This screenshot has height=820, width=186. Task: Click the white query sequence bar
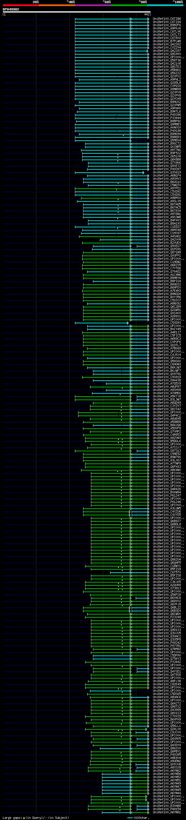77,12
